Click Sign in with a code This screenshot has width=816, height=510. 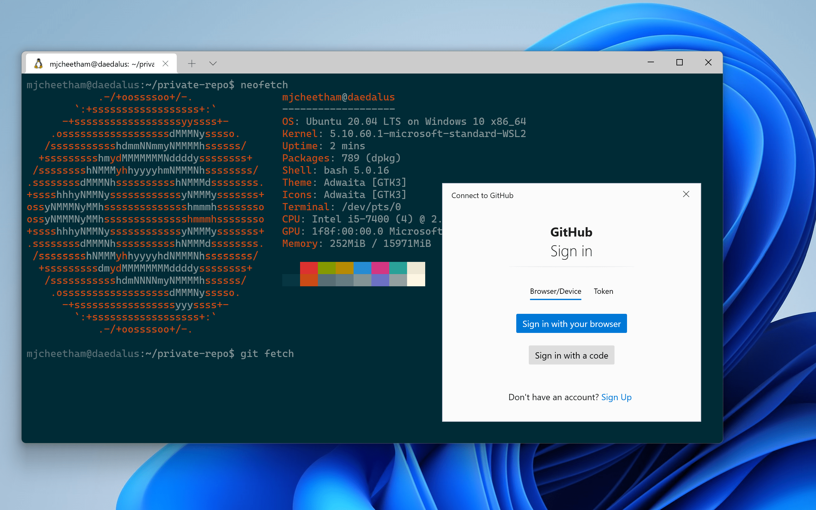571,355
